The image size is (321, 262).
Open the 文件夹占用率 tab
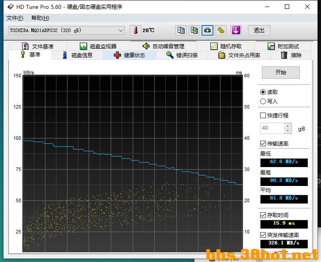point(239,55)
